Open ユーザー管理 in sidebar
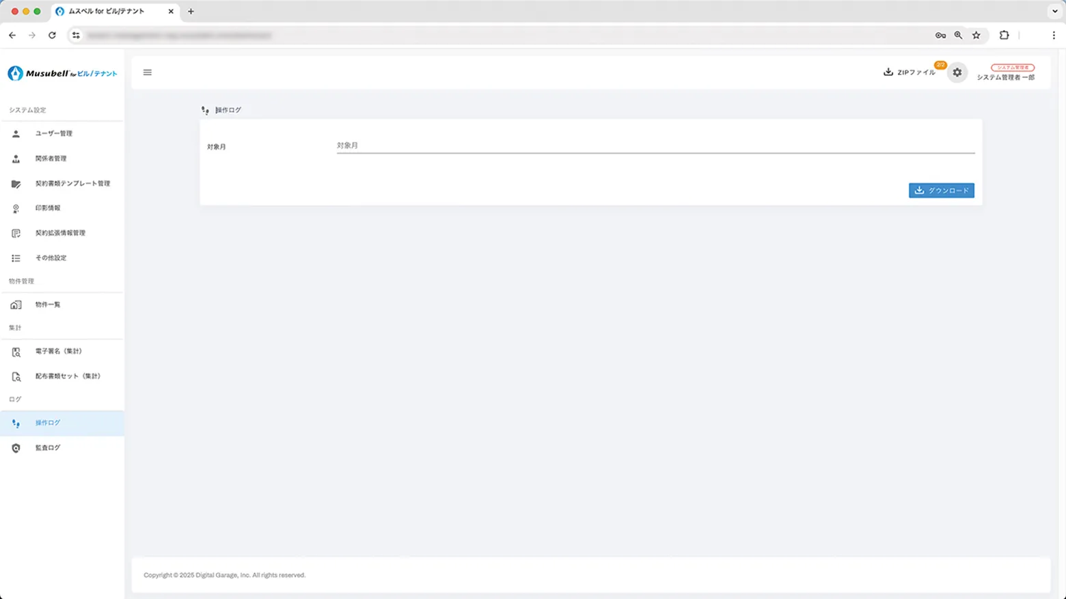Viewport: 1066px width, 599px height. click(53, 134)
